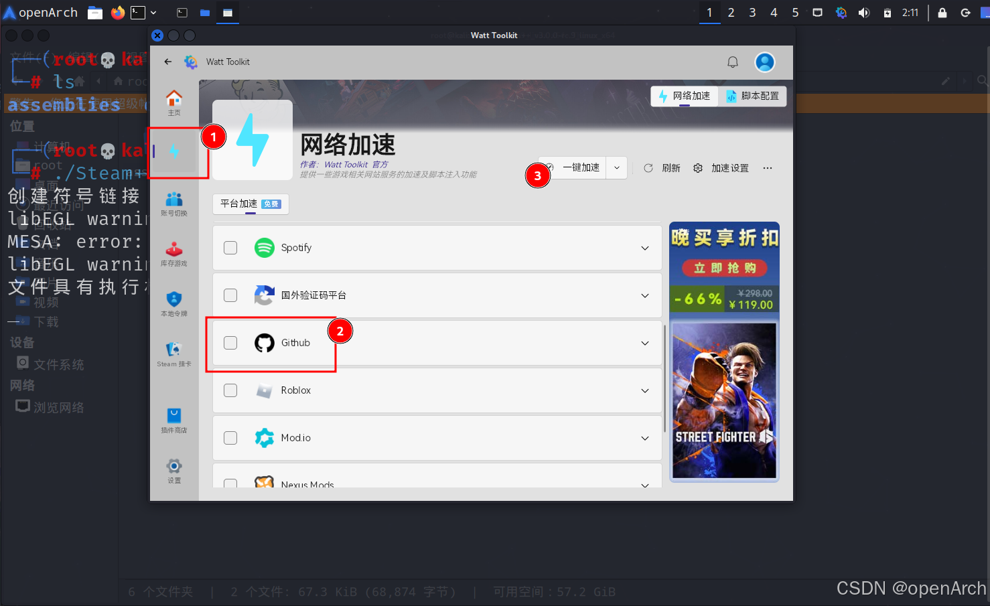Expand the Spotify row chevron
990x606 pixels.
pos(645,248)
